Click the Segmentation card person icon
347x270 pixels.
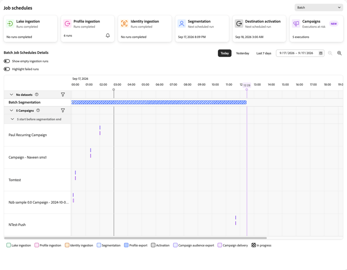182,24
